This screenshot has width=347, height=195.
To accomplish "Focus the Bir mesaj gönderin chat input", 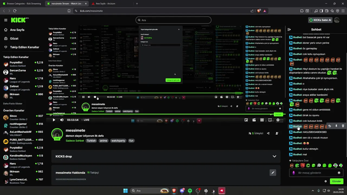I will (316, 173).
